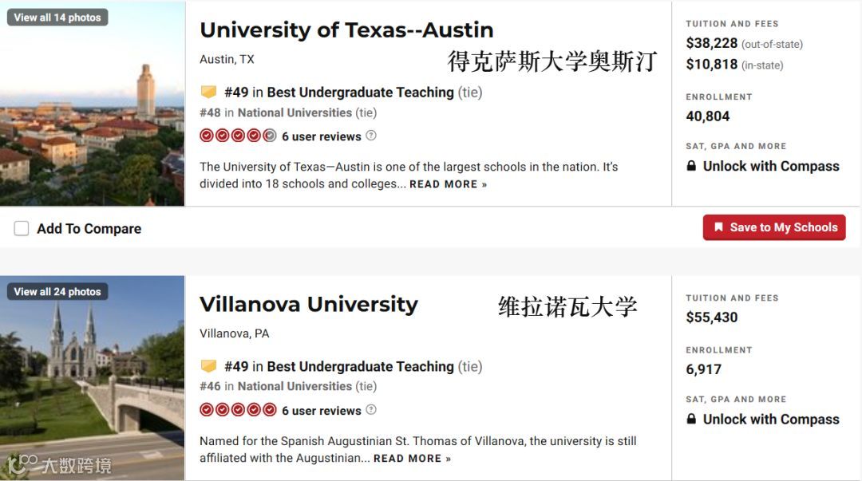
Task: Click the lock icon under UT Austin SAT/GPA
Action: tap(691, 165)
